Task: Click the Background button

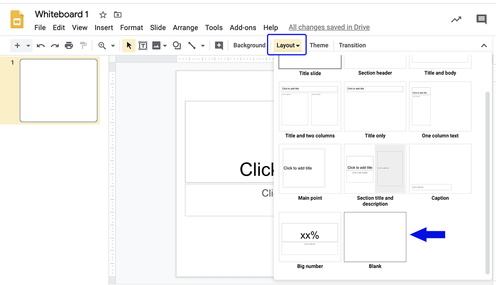Action: pyautogui.click(x=249, y=45)
